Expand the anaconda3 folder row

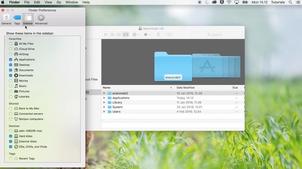tap(104, 93)
